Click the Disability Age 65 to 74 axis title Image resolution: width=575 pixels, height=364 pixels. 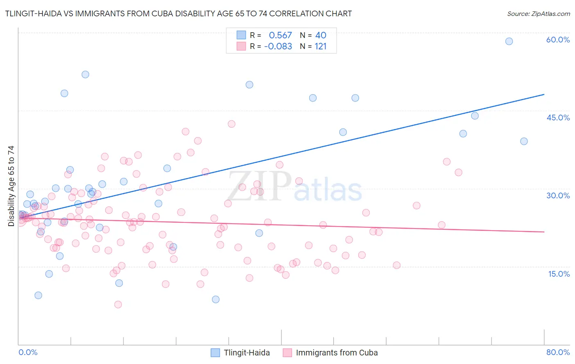(x=11, y=186)
